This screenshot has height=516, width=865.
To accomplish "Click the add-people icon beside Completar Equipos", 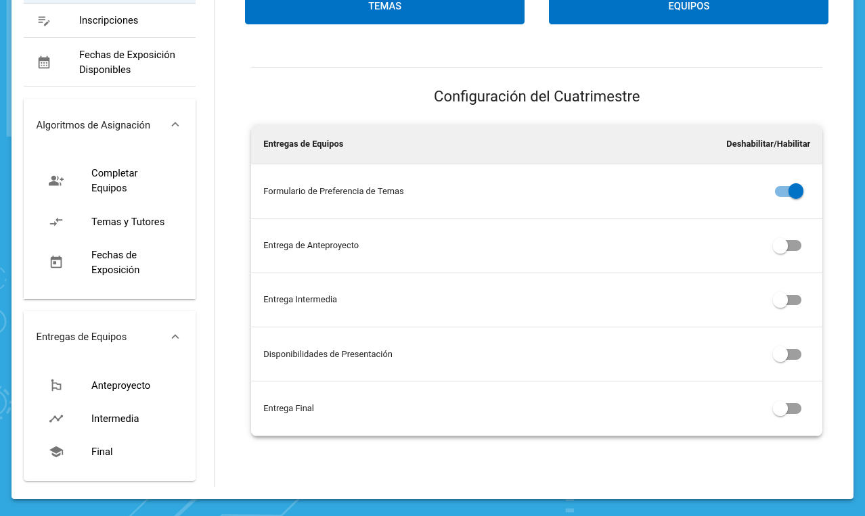I will click(x=56, y=181).
